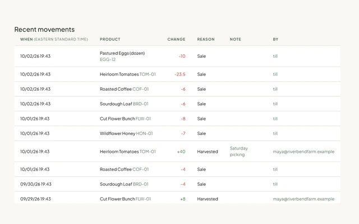Click the timestamp in the Pastured Eggs row
The width and height of the screenshot is (359, 224).
(35, 56)
